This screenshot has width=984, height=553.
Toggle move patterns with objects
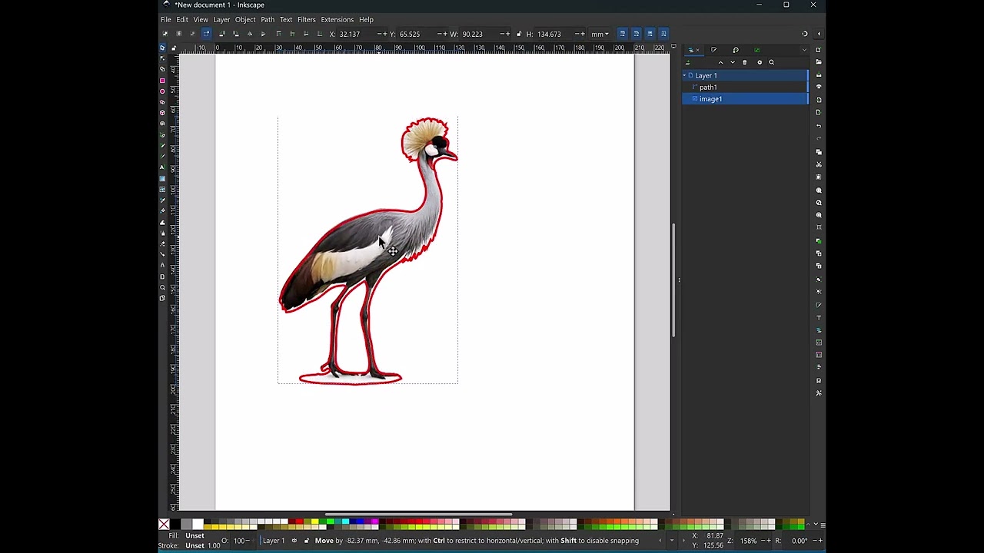663,34
